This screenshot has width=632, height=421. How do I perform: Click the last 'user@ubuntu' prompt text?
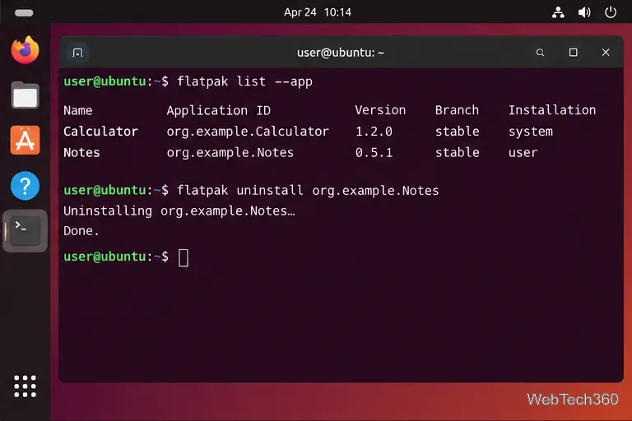tap(105, 257)
